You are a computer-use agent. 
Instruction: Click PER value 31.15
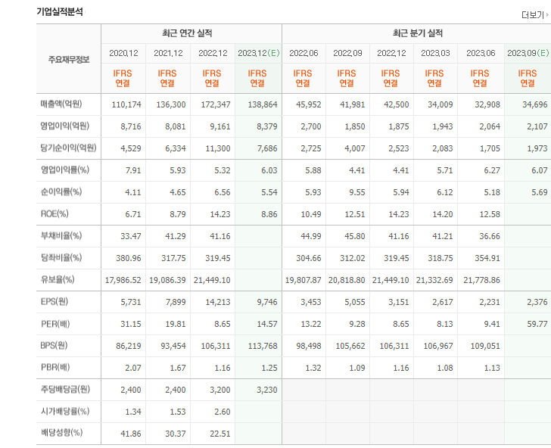click(x=131, y=324)
